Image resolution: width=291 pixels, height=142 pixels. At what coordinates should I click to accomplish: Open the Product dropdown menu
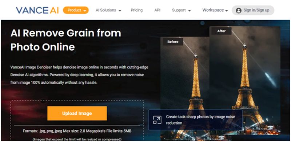pyautogui.click(x=76, y=10)
